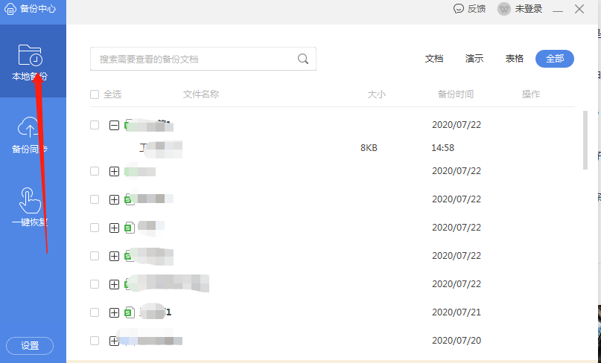601x363 pixels.
Task: Click the spreadsheet file icon in 2020/07/21 row
Action: [130, 312]
